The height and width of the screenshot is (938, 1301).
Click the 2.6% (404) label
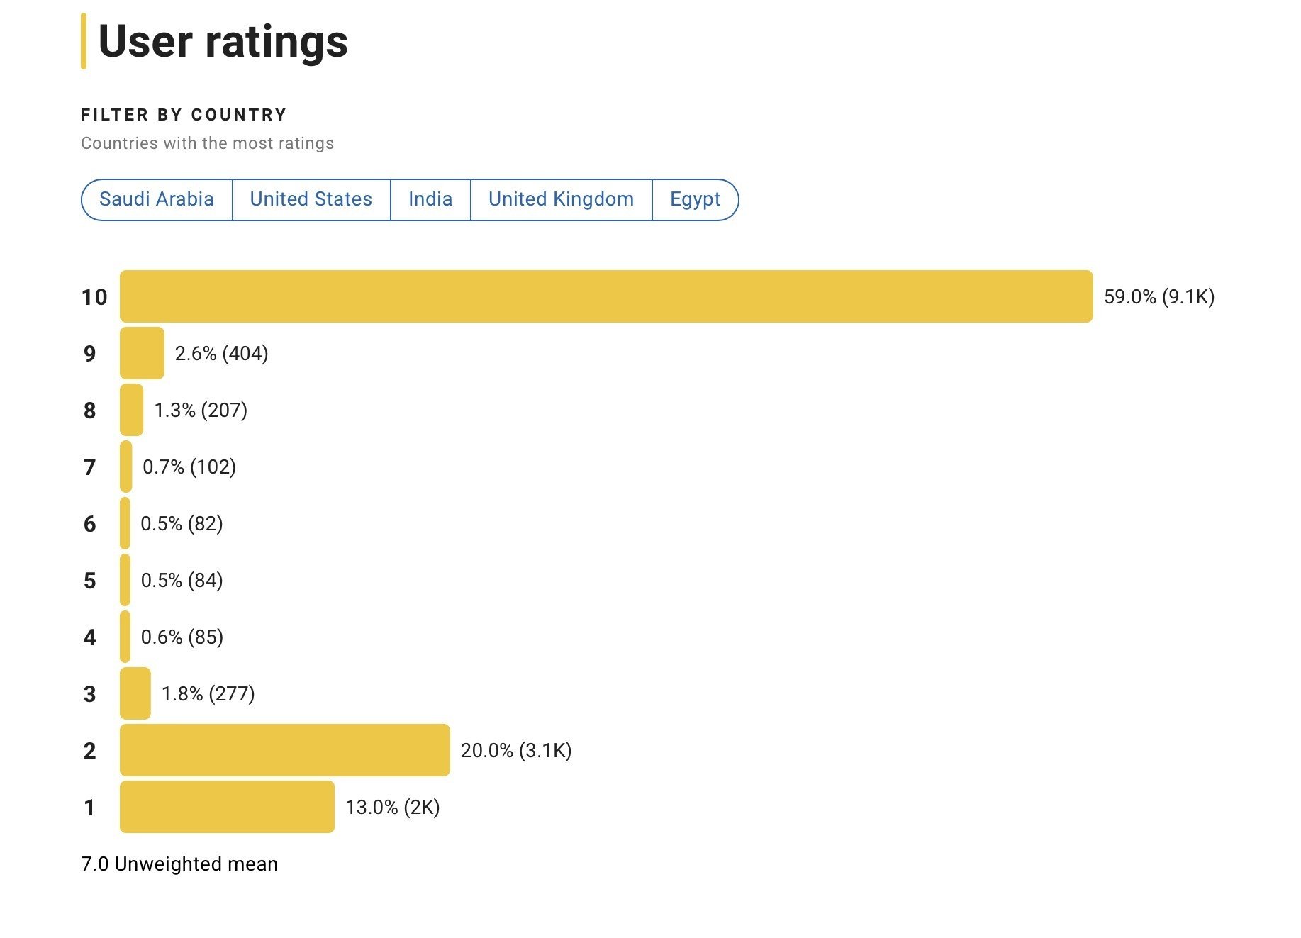(221, 353)
